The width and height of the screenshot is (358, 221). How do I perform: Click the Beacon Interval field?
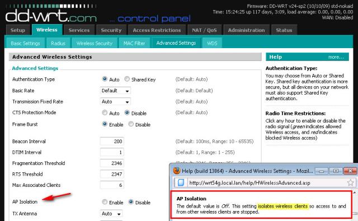tap(112, 142)
